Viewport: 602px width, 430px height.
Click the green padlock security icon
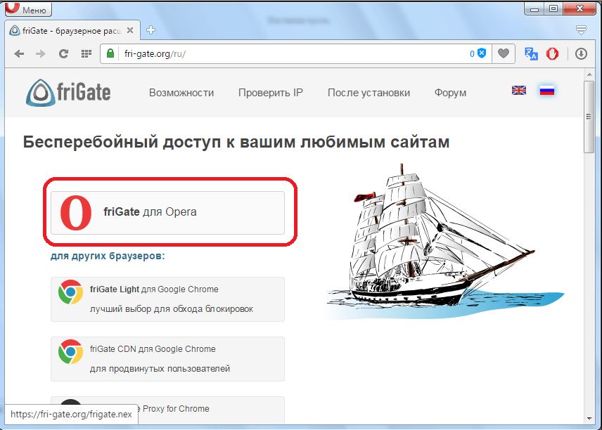(110, 53)
